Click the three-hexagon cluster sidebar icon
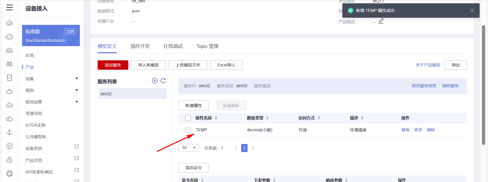This screenshot has height=182, width=488. (9, 160)
